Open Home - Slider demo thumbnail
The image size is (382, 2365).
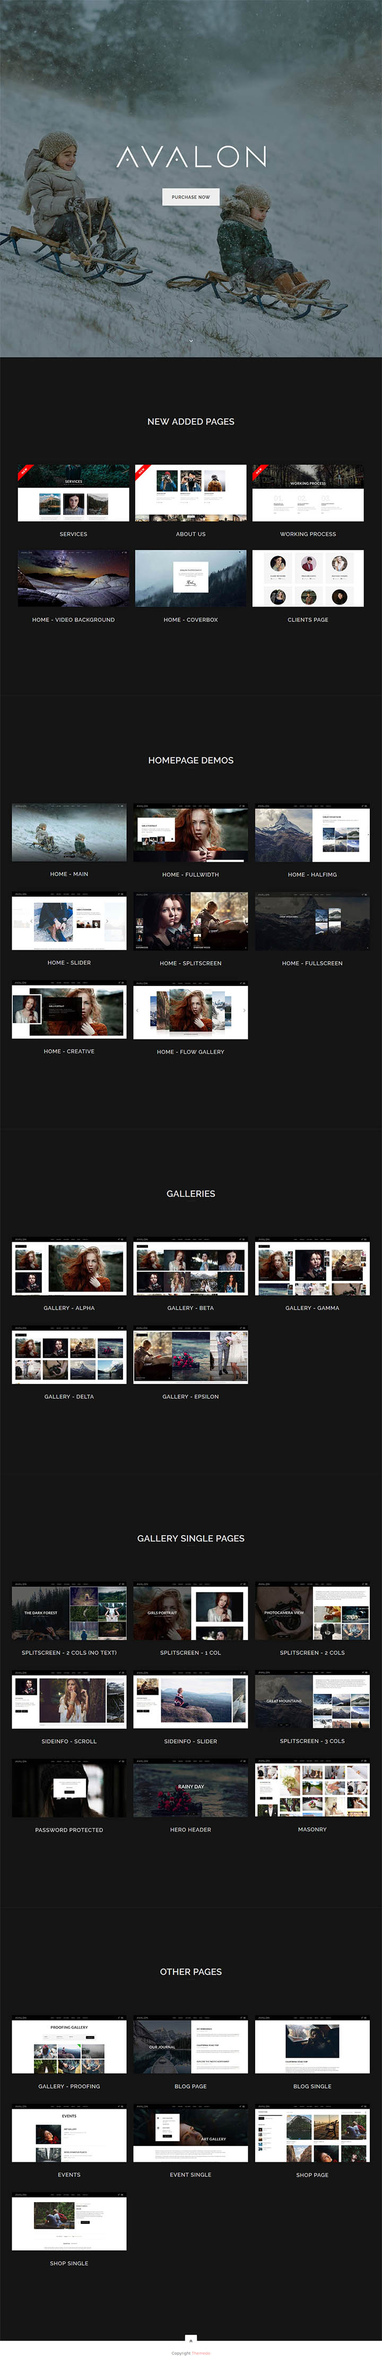[x=69, y=921]
